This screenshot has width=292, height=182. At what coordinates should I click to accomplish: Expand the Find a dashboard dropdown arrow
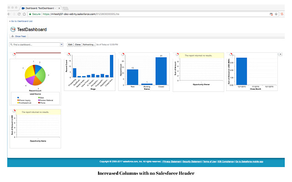tap(62, 45)
